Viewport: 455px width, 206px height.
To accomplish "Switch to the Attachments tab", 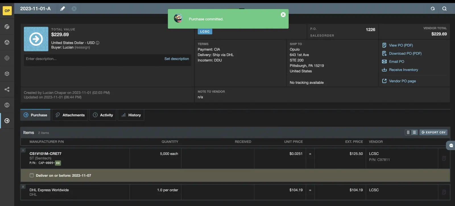I will [70, 115].
